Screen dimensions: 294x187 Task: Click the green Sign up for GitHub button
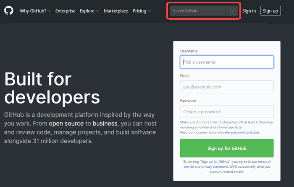(227, 148)
